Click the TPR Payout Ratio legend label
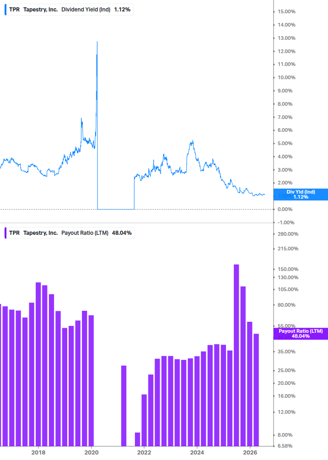The width and height of the screenshot is (328, 460). [x=70, y=233]
